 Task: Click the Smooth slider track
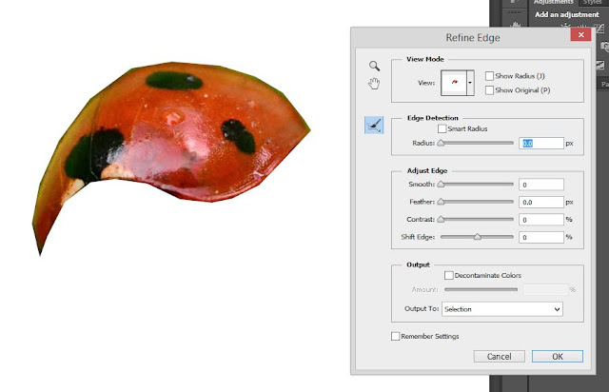pyautogui.click(x=477, y=185)
